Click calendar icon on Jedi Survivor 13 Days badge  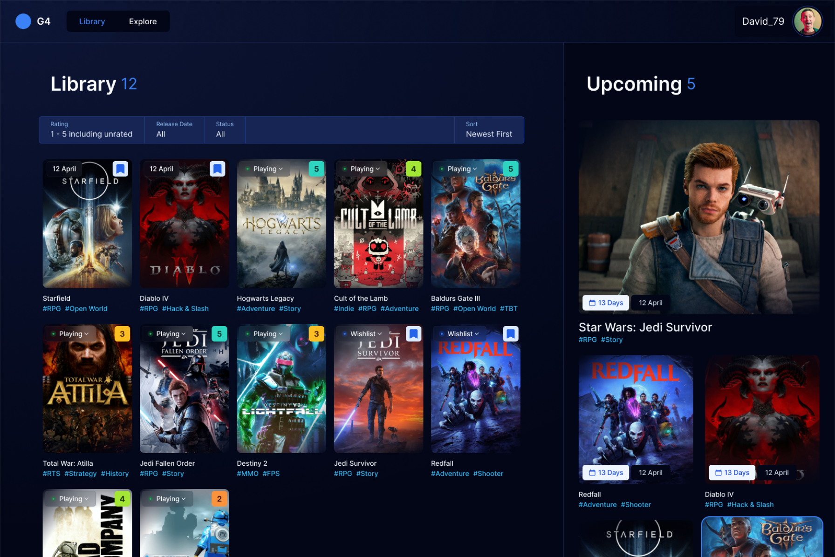pos(592,303)
